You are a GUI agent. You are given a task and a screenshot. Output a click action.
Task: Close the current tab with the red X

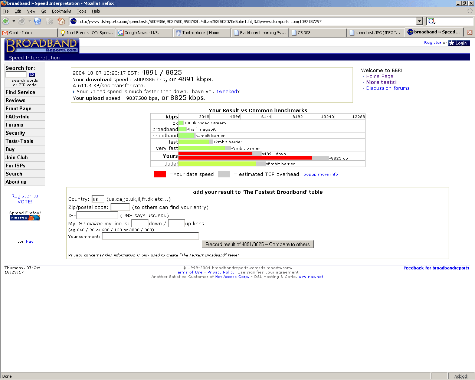[470, 32]
